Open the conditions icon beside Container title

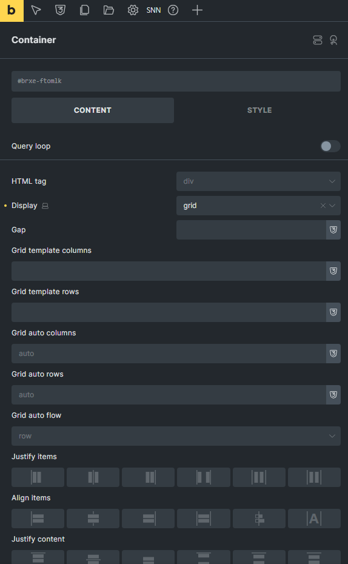tap(318, 40)
